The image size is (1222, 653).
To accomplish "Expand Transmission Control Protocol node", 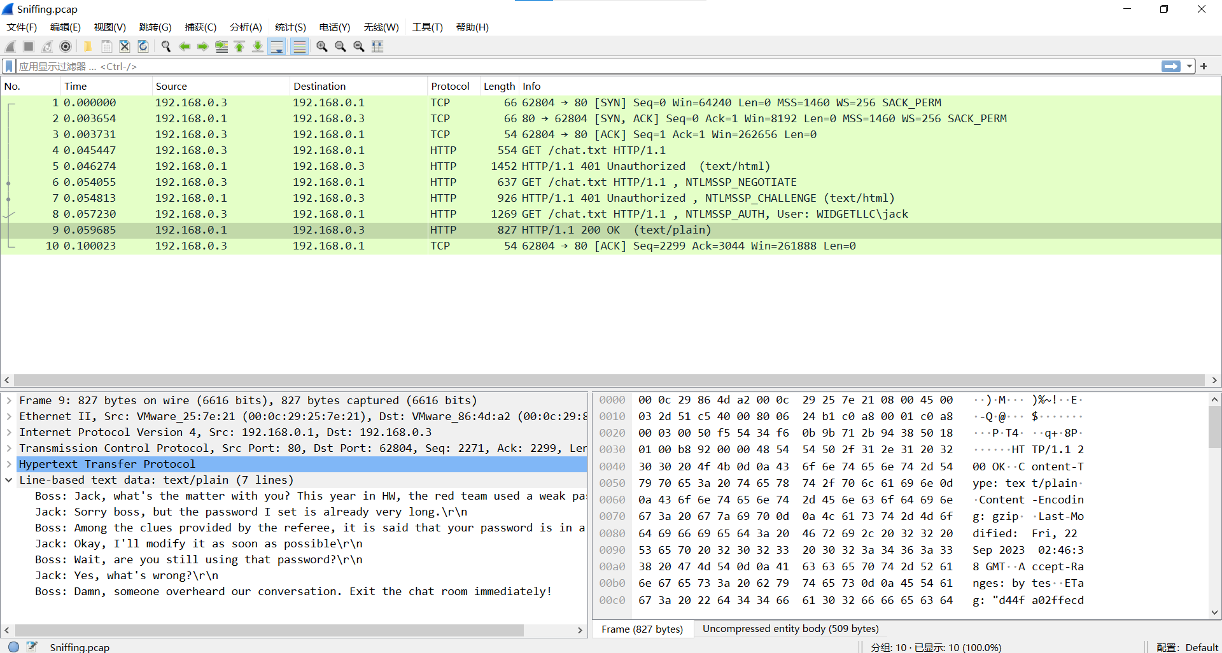I will pos(9,449).
